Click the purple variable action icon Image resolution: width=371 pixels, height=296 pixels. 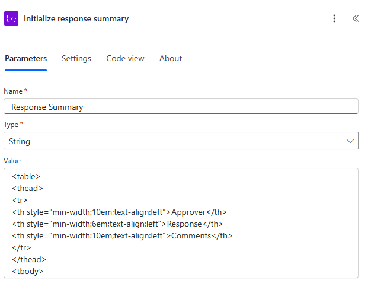(x=11, y=18)
